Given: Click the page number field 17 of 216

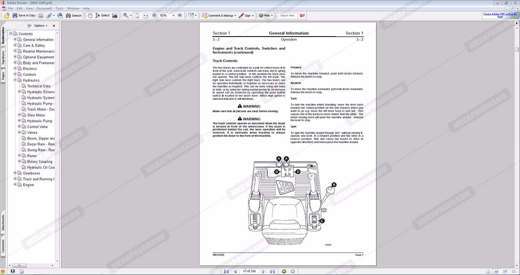Looking at the screenshot, I should coord(249,271).
